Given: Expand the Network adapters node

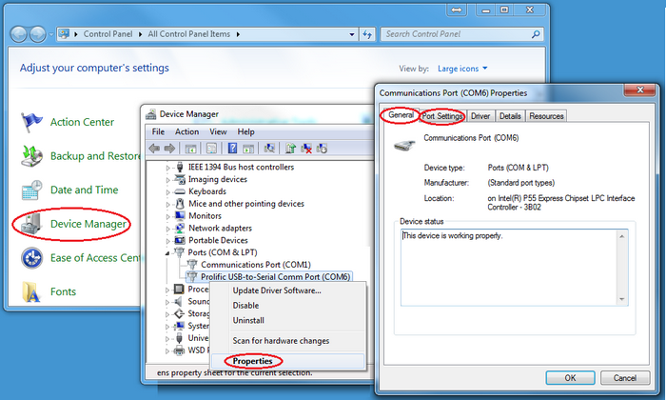Looking at the screenshot, I should click(x=169, y=229).
